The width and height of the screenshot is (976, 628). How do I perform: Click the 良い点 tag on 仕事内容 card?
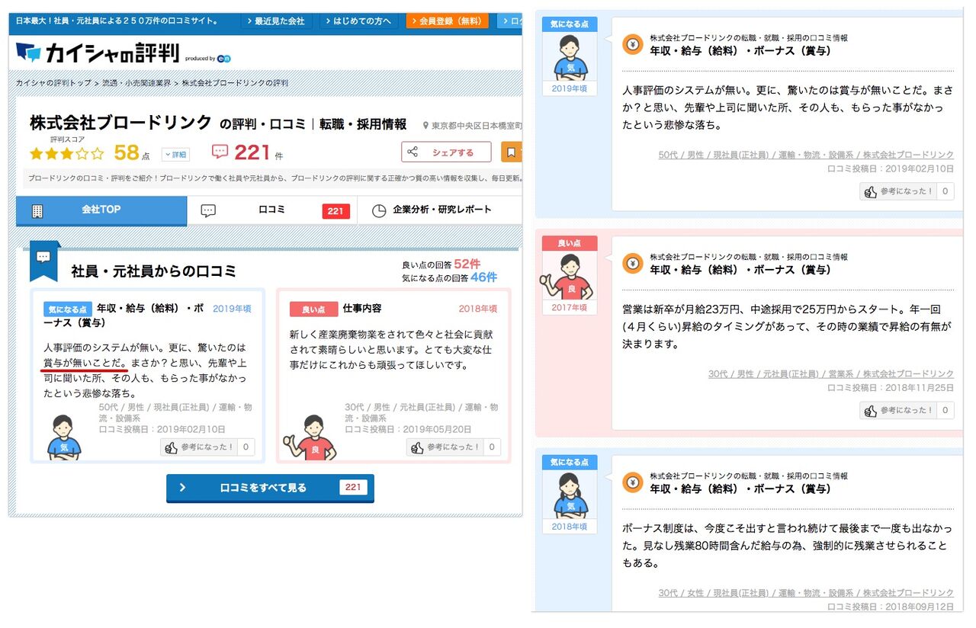tap(313, 309)
